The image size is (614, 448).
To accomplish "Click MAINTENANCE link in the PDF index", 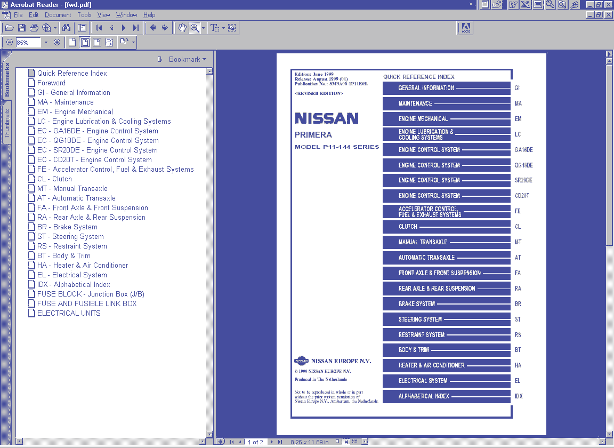I will click(x=447, y=103).
